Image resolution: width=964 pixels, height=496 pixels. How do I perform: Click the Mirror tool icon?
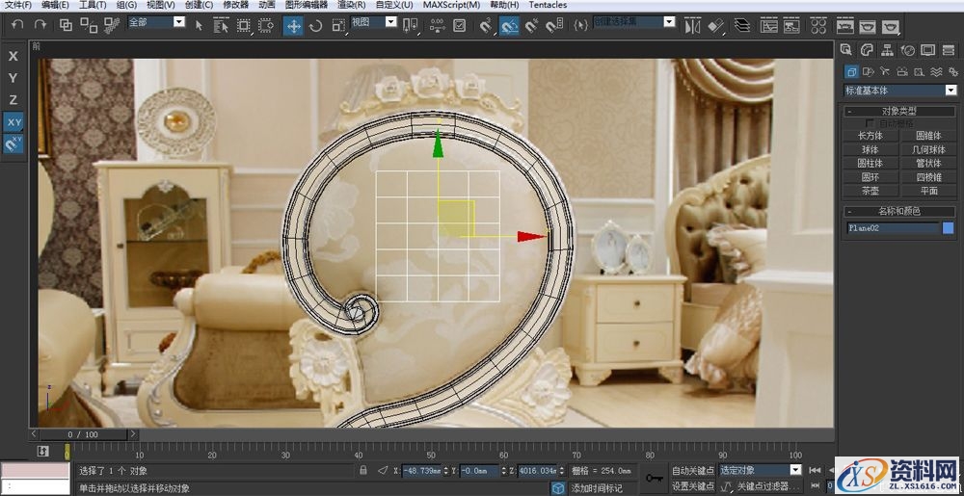pyautogui.click(x=693, y=26)
